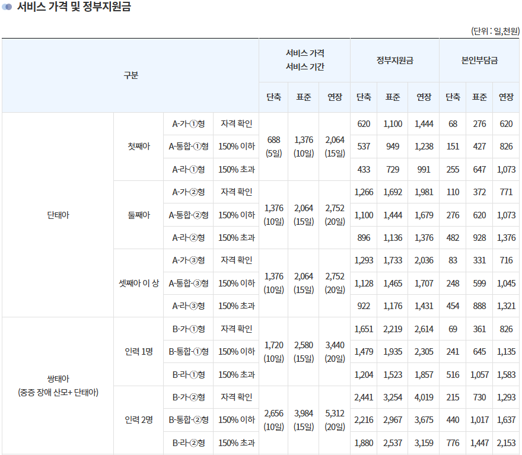Select type code 'B-가-②형'
522x455 pixels.
189,397
